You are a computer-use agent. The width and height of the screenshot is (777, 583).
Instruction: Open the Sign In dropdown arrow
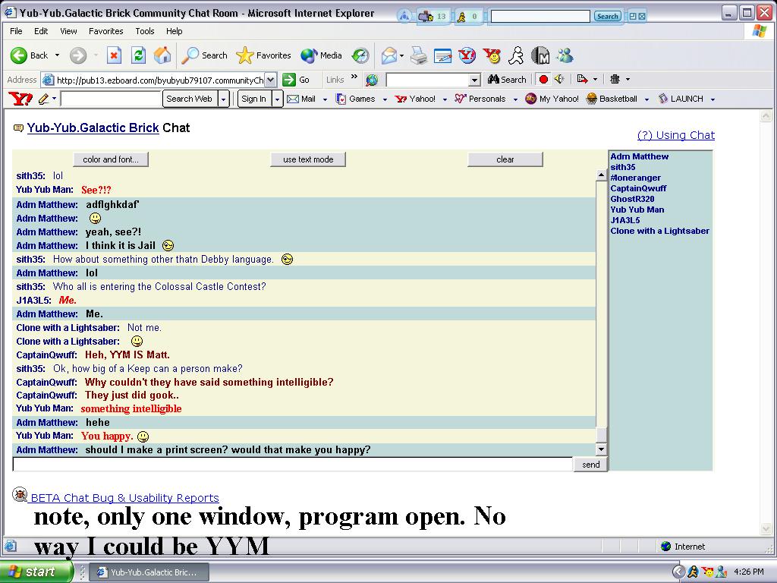278,99
